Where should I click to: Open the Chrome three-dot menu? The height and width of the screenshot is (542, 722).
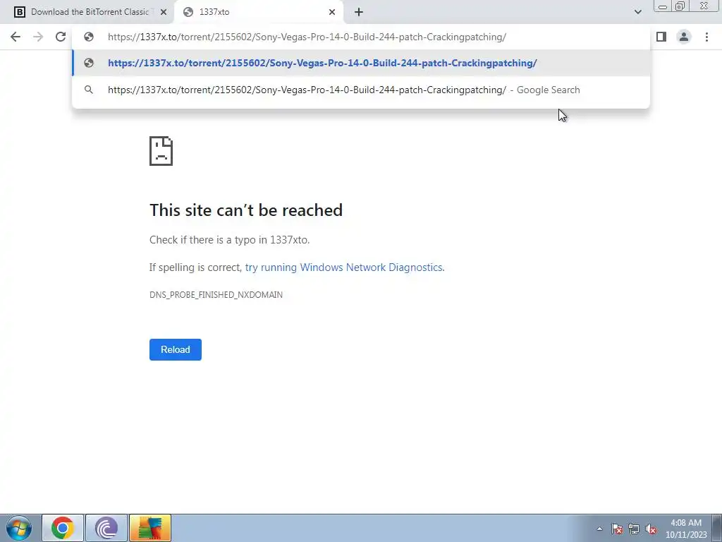[706, 37]
